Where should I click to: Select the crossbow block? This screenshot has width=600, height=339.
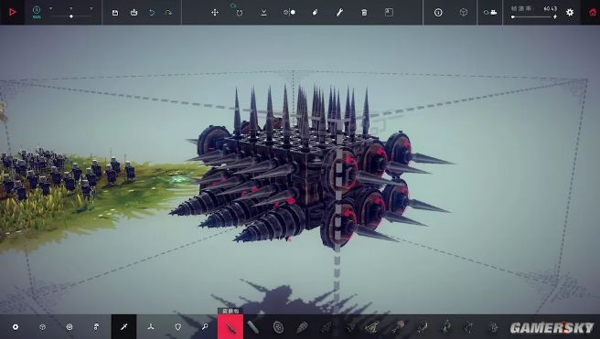372,327
